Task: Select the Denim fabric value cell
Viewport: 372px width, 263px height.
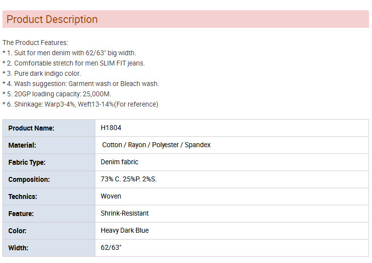Action: (232, 162)
